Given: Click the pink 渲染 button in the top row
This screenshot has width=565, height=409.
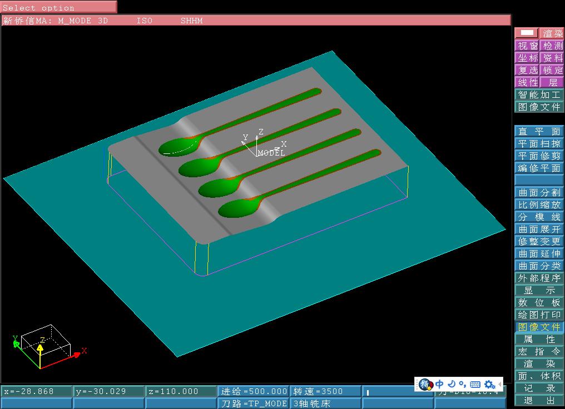Looking at the screenshot, I should pos(552,33).
